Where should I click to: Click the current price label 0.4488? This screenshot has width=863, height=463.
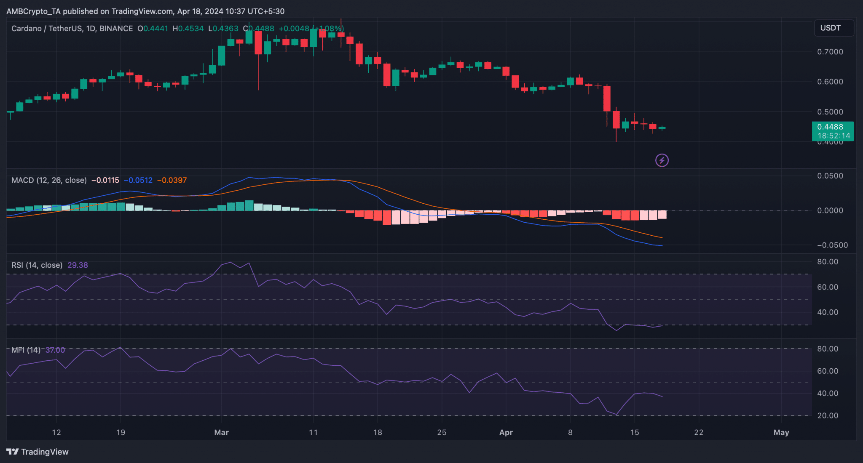click(830, 127)
